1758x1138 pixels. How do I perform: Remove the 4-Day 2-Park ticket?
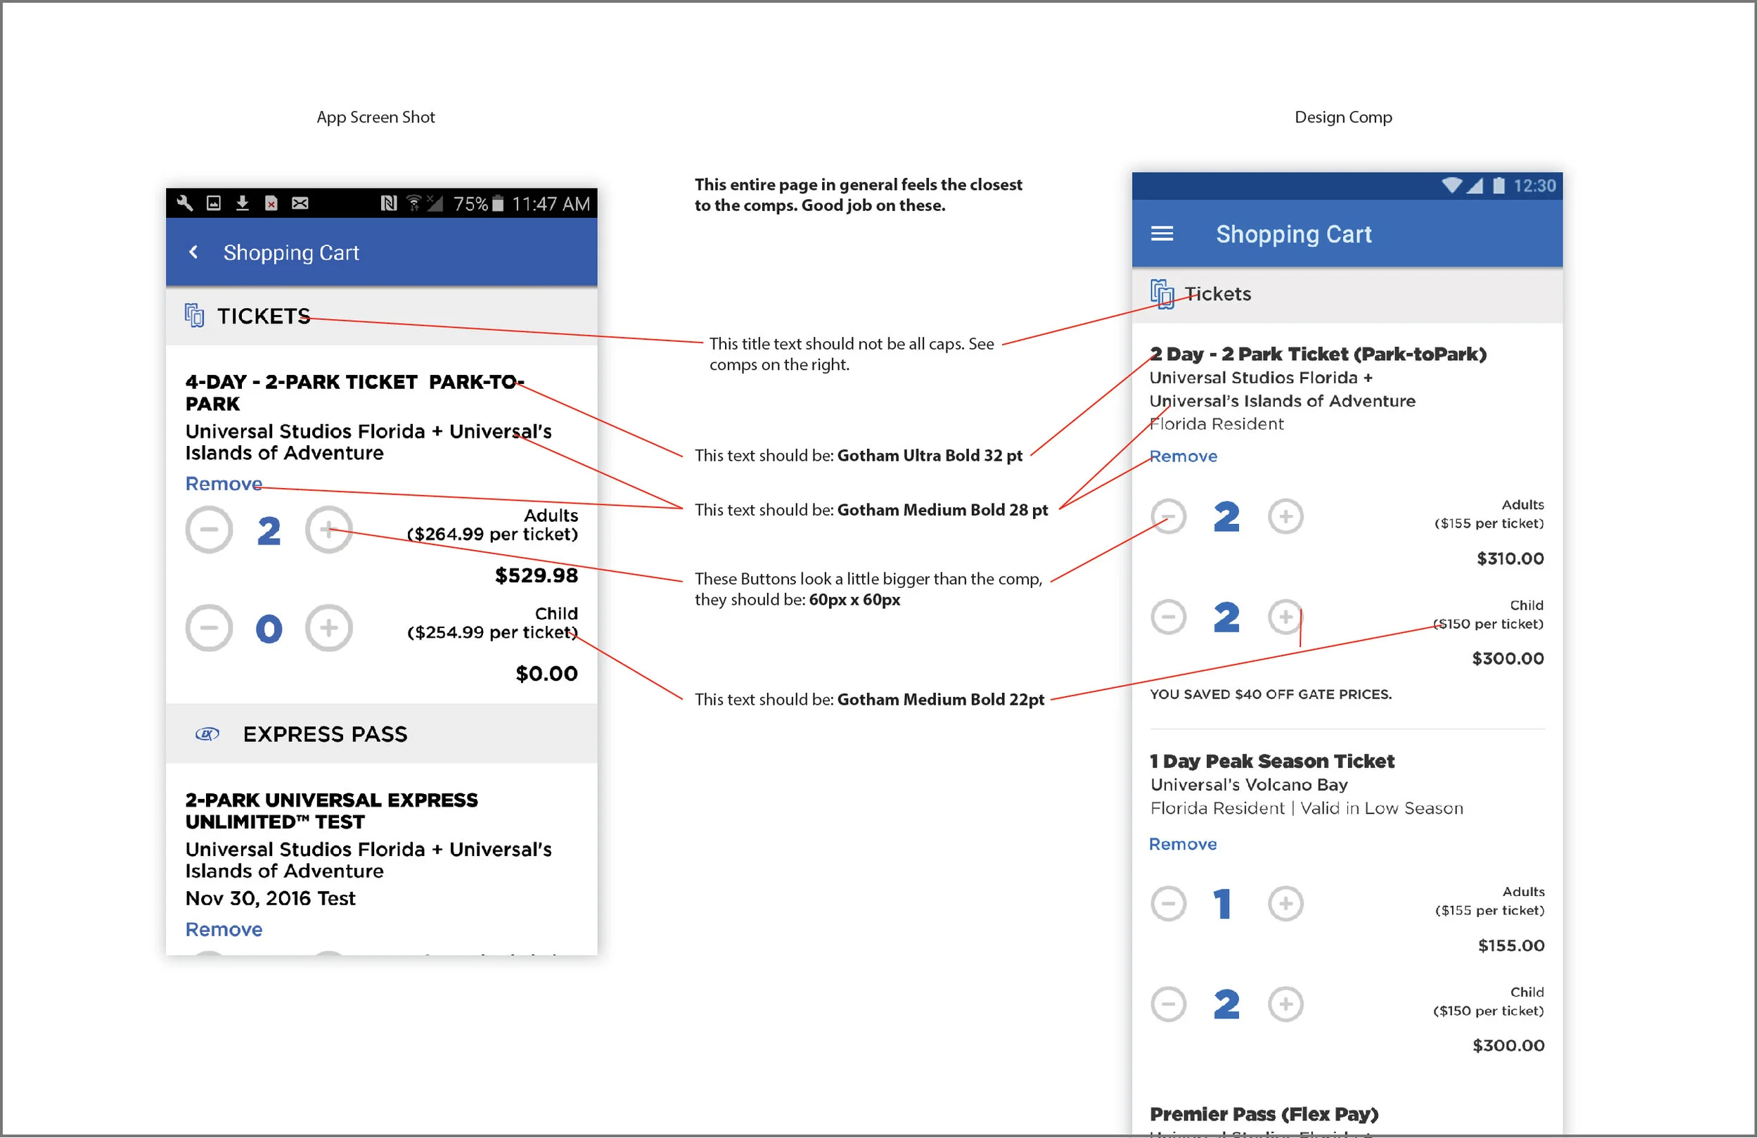[224, 484]
